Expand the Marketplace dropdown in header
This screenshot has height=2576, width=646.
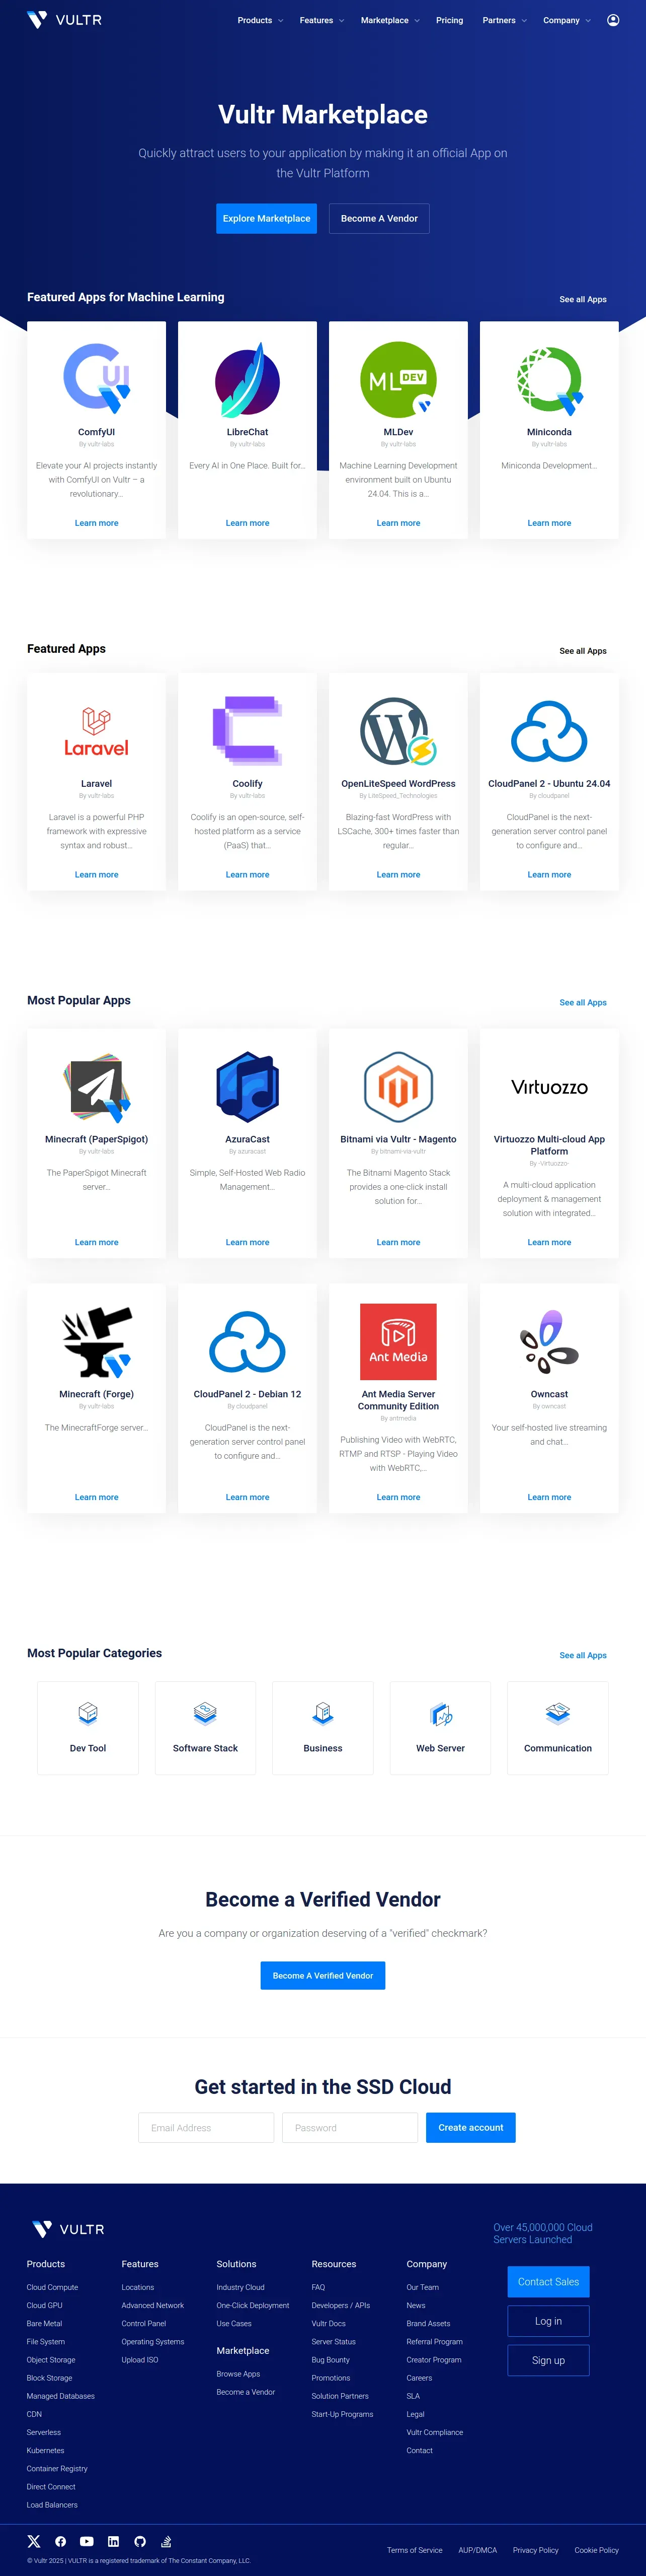click(390, 20)
